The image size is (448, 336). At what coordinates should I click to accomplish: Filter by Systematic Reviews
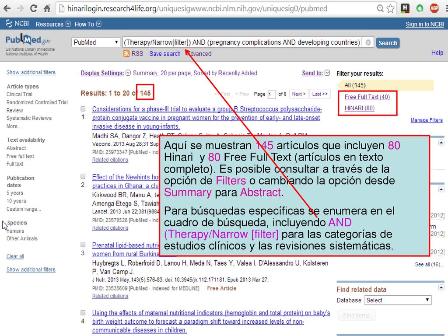click(29, 118)
